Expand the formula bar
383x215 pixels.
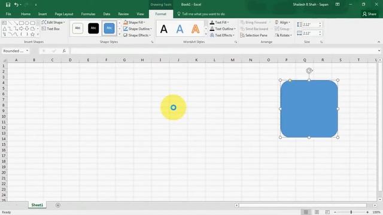[x=379, y=51]
